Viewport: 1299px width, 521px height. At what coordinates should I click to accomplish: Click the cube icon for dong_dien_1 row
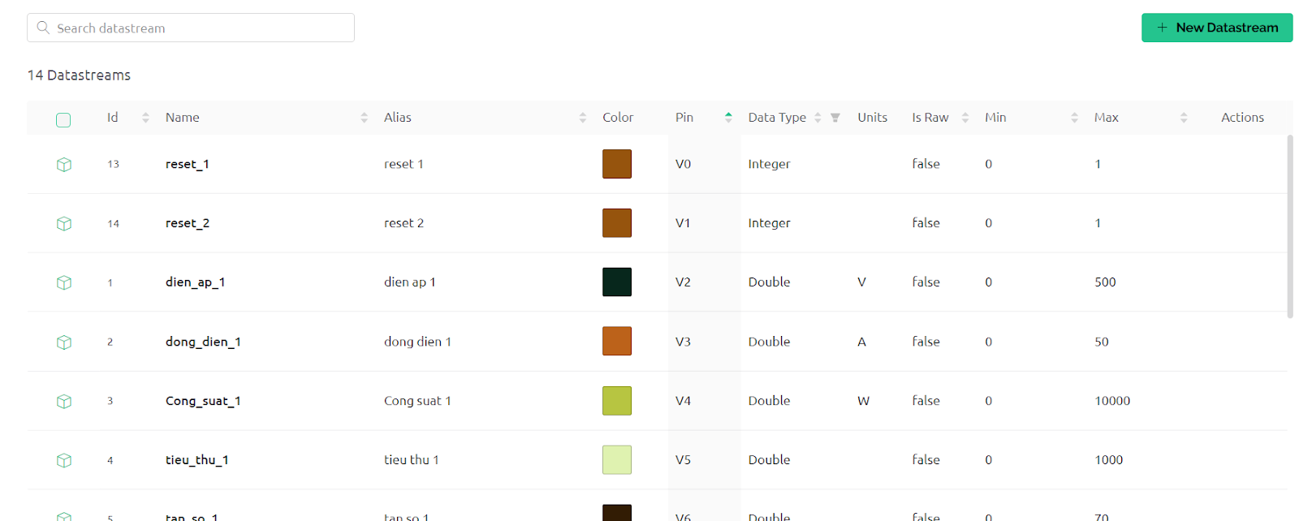pos(64,342)
